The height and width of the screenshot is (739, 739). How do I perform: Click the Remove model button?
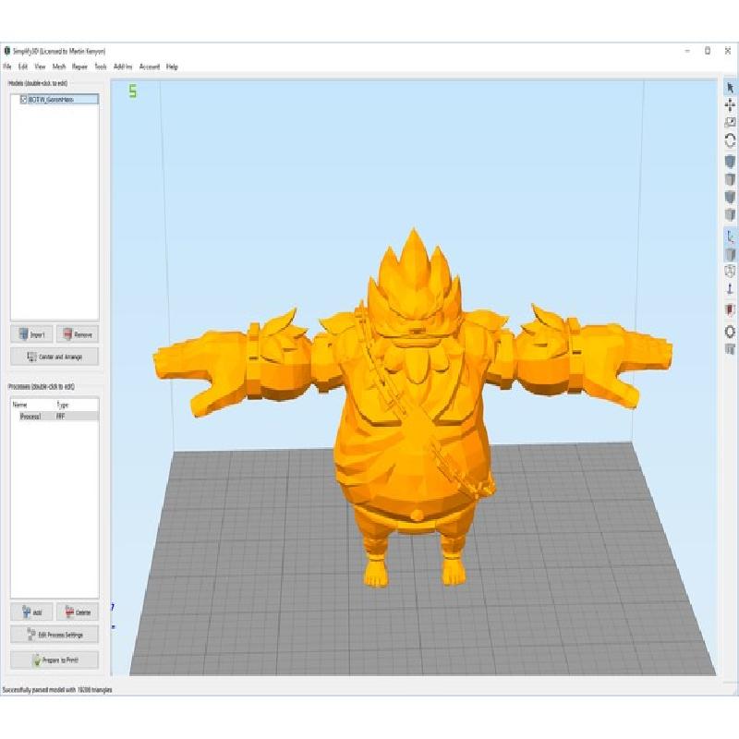click(78, 334)
